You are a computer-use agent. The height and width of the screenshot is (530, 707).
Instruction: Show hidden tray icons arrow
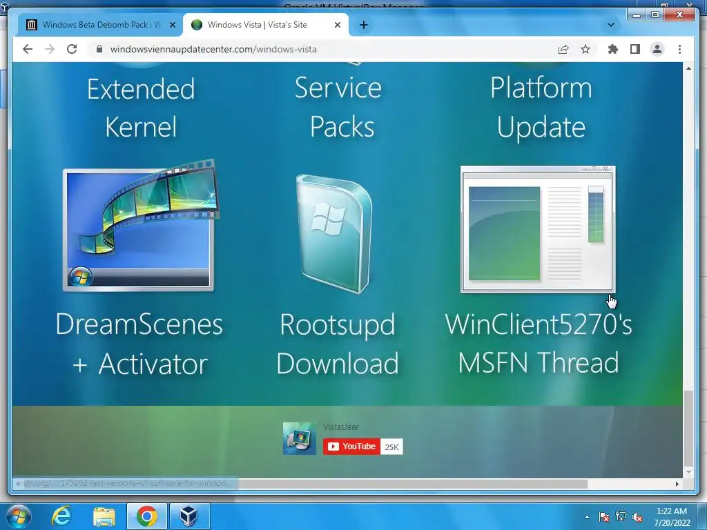587,517
